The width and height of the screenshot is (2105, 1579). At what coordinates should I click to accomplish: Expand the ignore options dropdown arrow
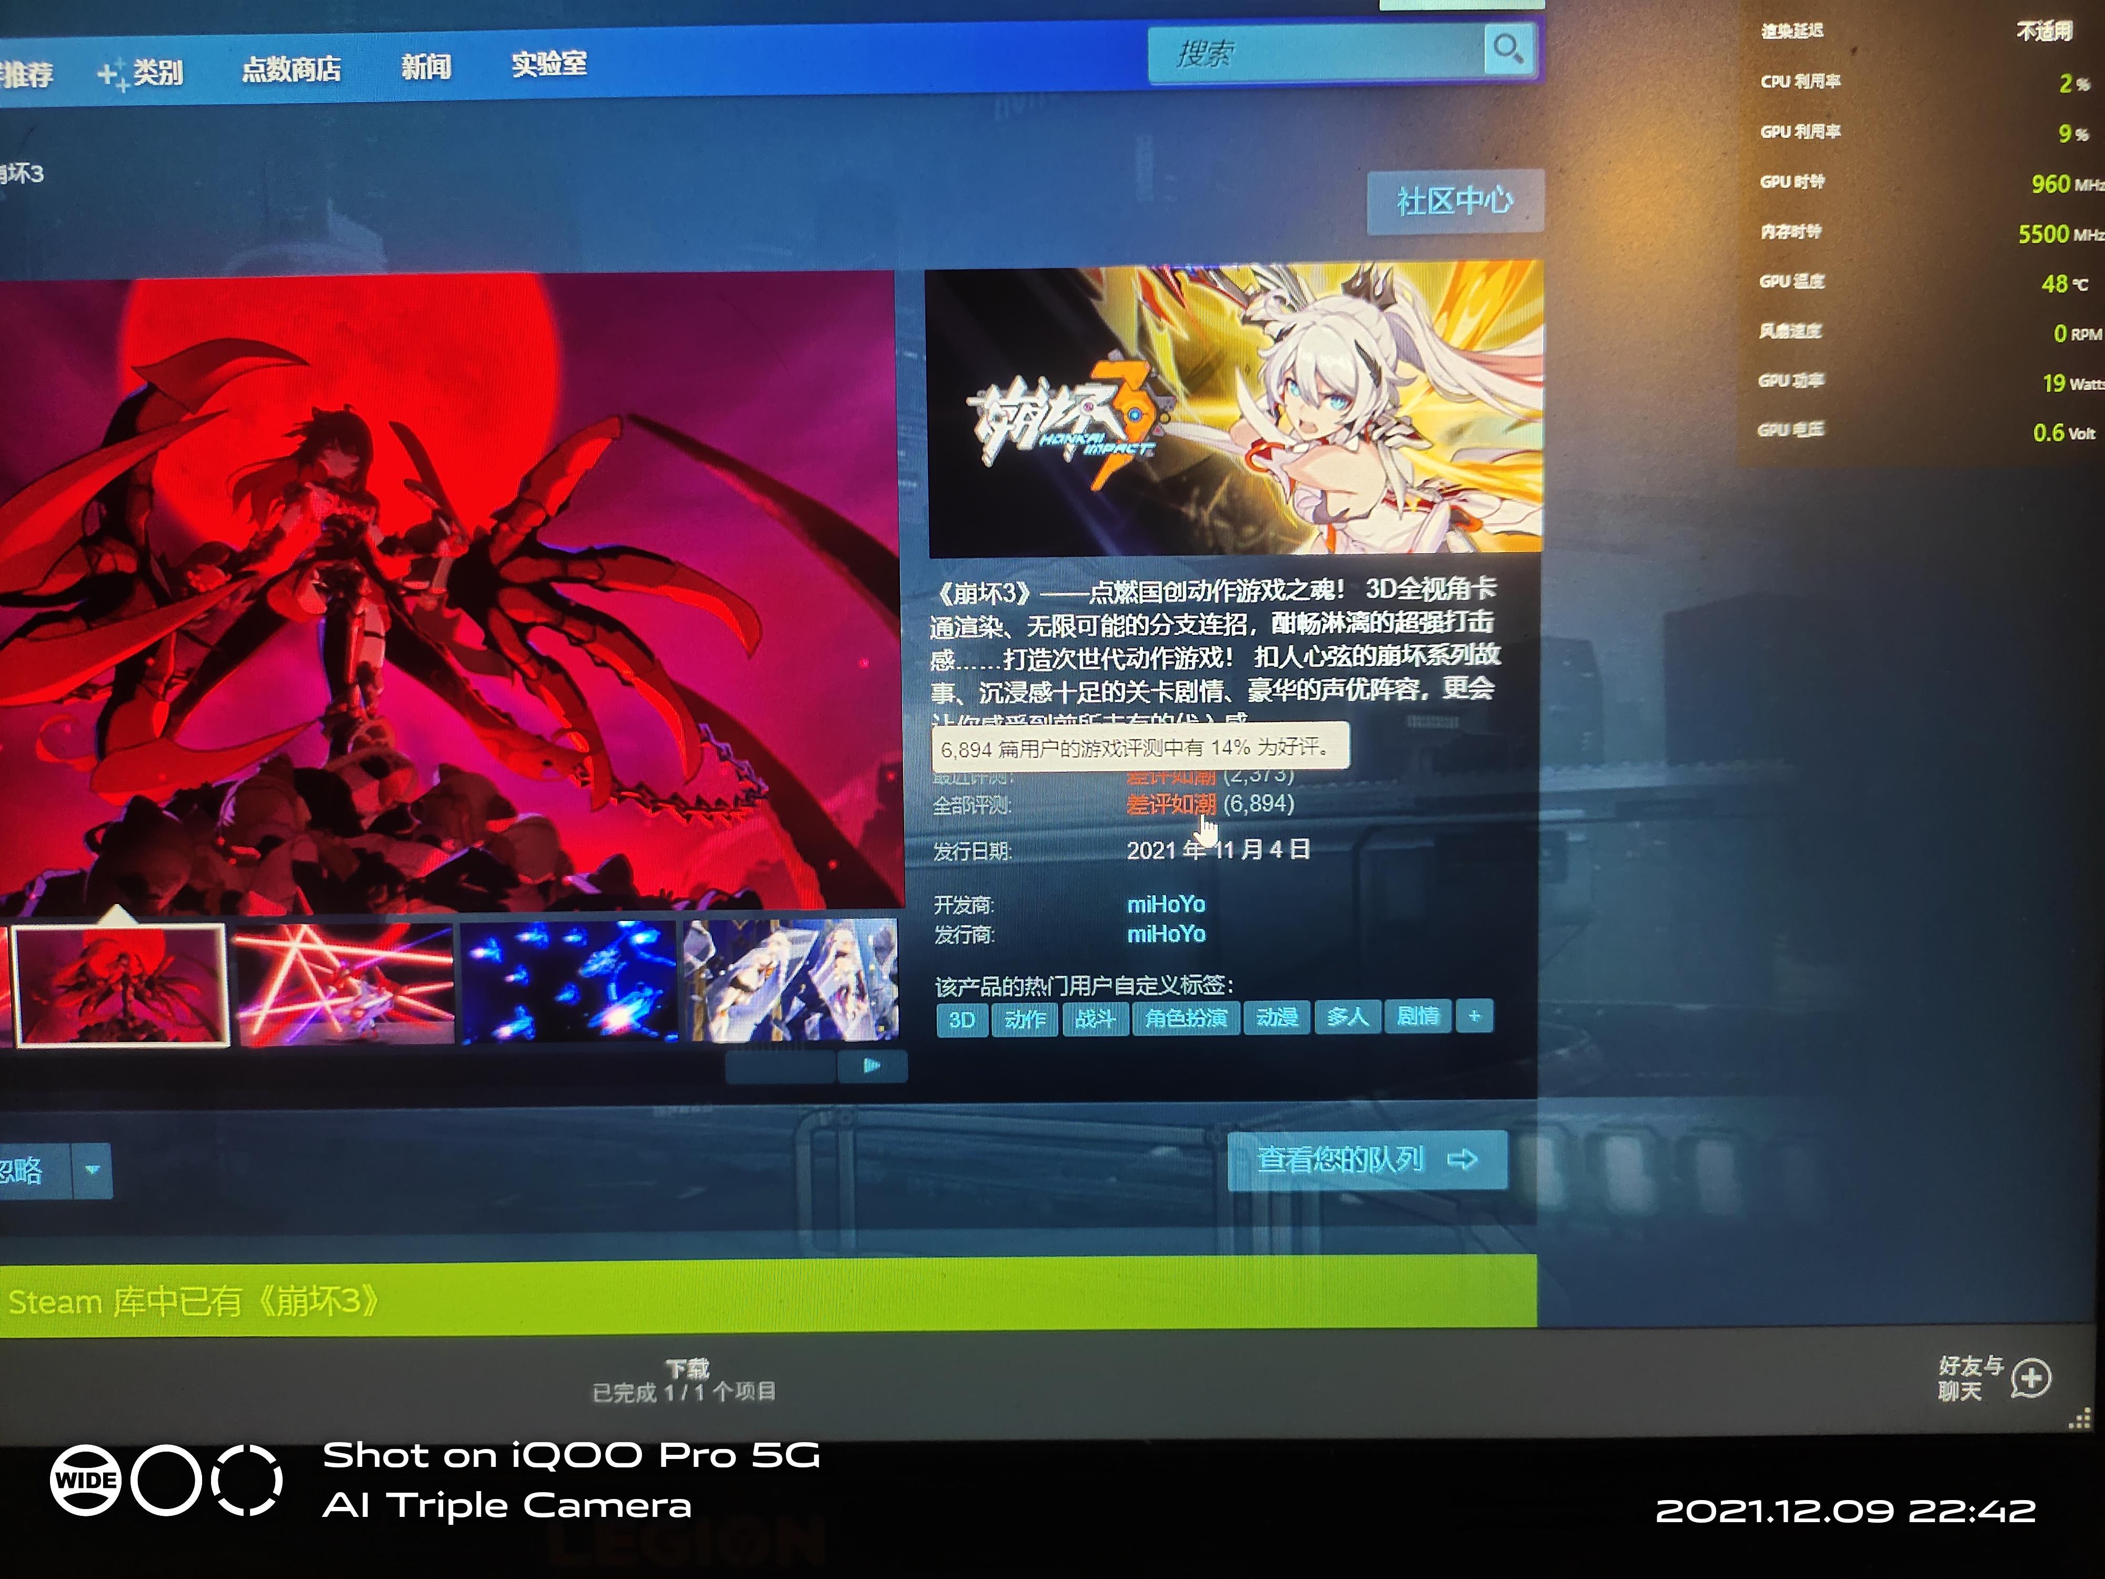(x=92, y=1171)
